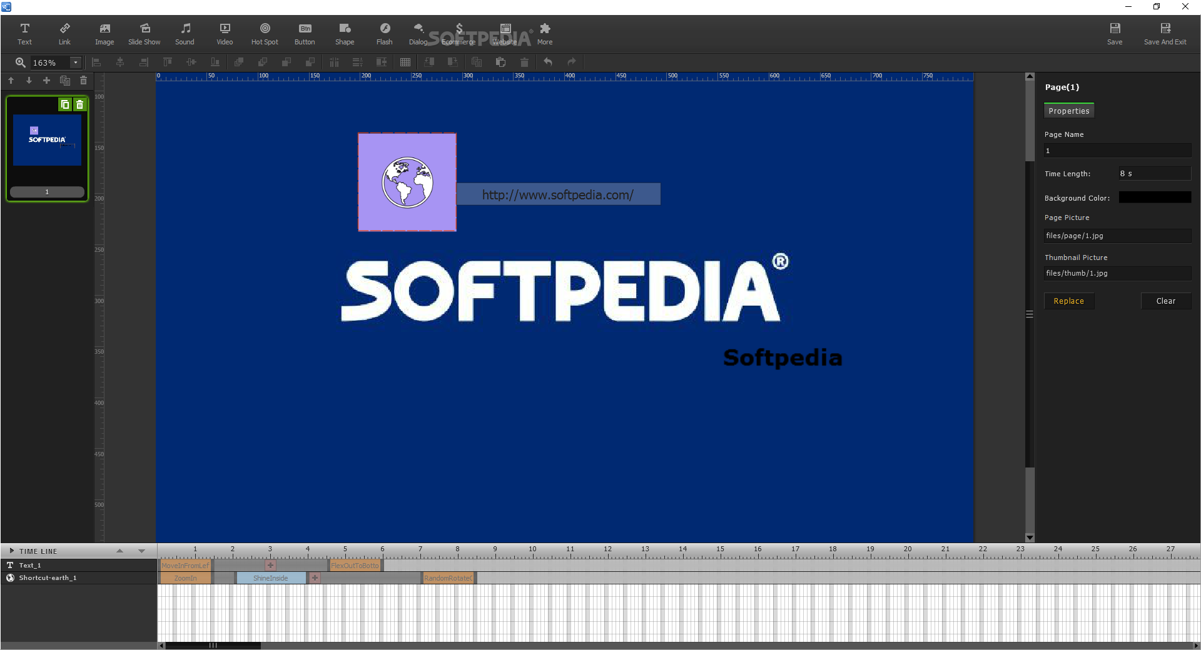Select the black Softpedia text on canvas
This screenshot has width=1201, height=650.
783,358
